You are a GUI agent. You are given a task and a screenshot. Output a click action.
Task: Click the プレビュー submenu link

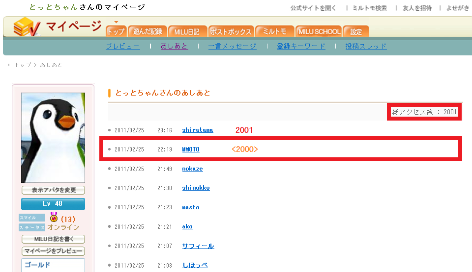123,46
